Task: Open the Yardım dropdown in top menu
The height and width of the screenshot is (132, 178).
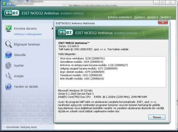Action: coord(166,17)
